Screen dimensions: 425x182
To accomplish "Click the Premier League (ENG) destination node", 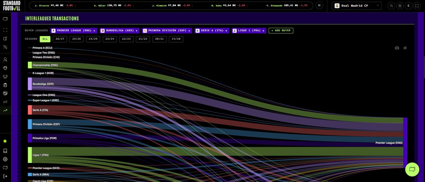I will 405,143.
